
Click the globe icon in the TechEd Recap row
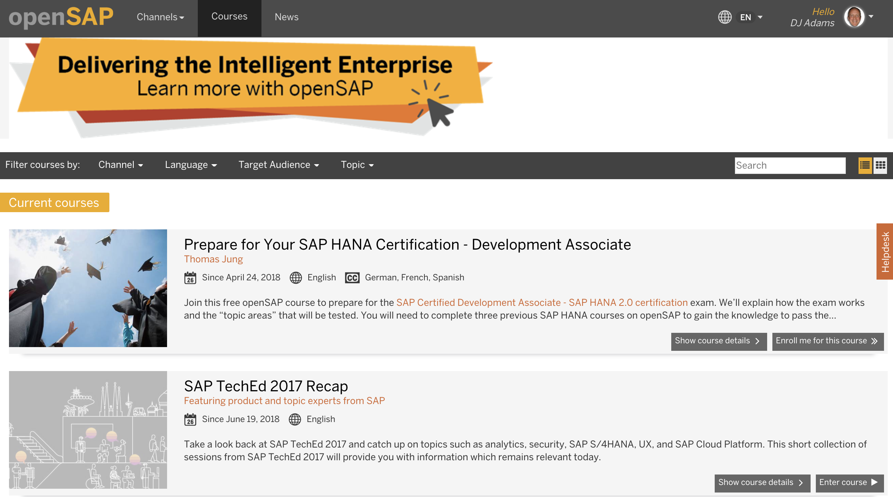click(x=295, y=419)
